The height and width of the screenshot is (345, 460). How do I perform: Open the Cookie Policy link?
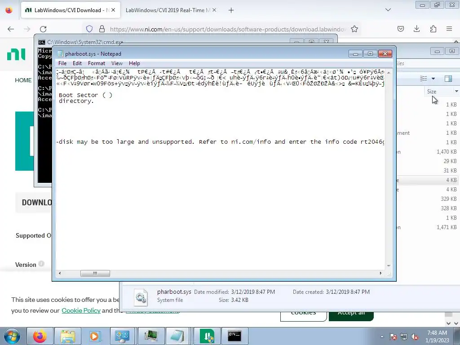pyautogui.click(x=81, y=310)
